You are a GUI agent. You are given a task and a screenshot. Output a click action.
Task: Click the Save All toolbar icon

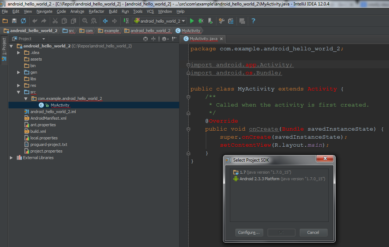[x=14, y=21]
